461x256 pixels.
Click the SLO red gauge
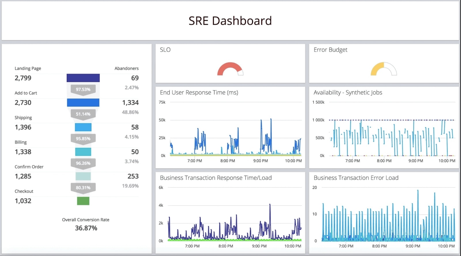point(230,69)
